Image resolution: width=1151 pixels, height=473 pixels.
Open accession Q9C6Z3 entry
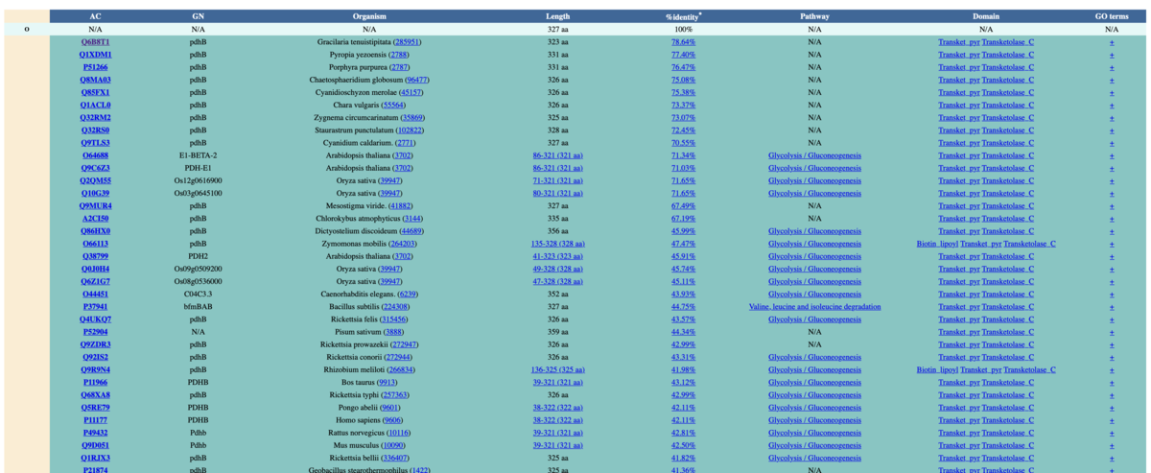(x=95, y=168)
